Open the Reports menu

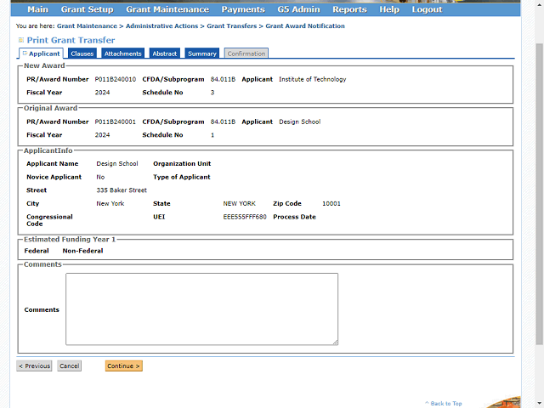pos(349,9)
